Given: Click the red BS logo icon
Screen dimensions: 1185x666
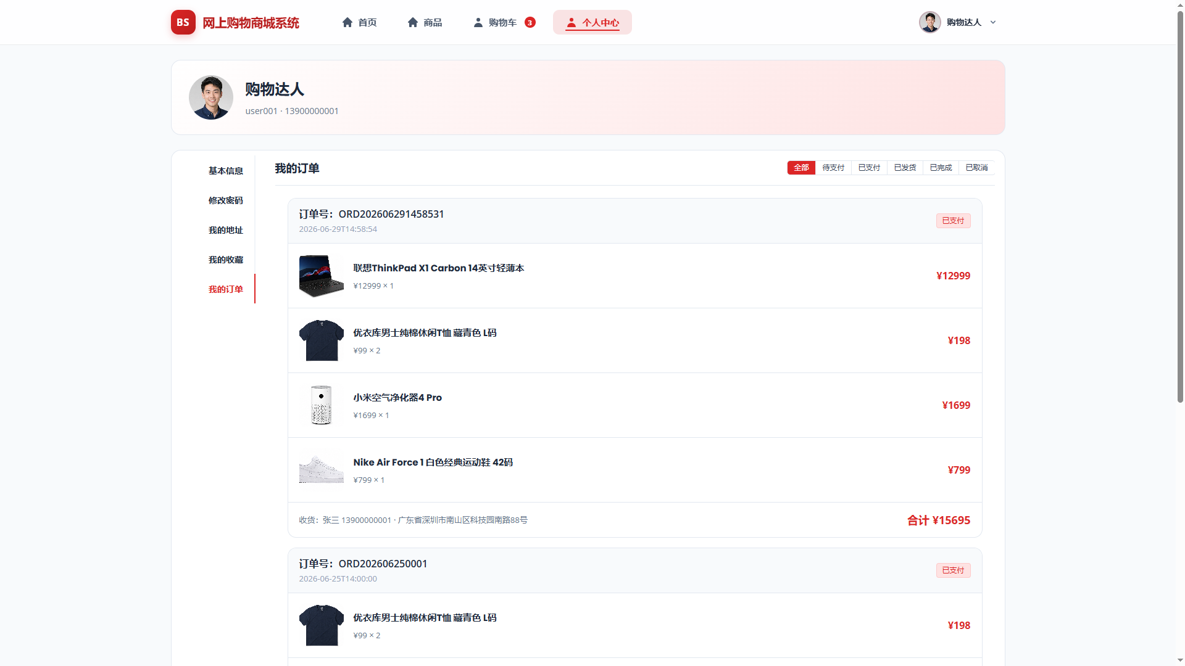Looking at the screenshot, I should (x=183, y=22).
